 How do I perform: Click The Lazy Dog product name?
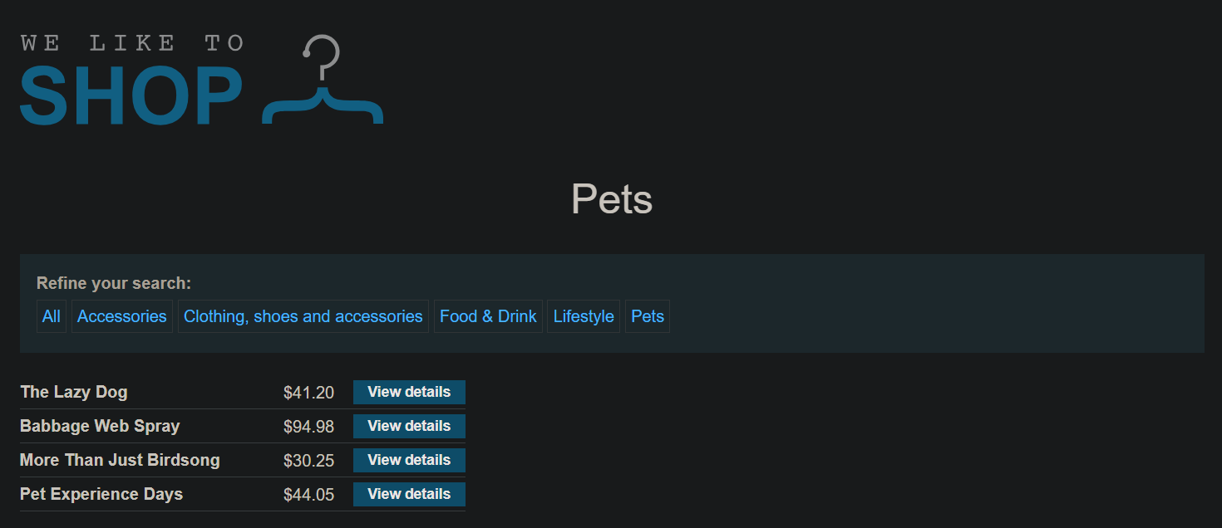[x=74, y=392]
